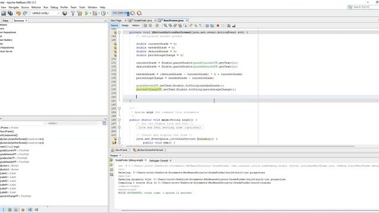Switch to the Start Page tab
This screenshot has height=213, width=379.
(116, 21)
